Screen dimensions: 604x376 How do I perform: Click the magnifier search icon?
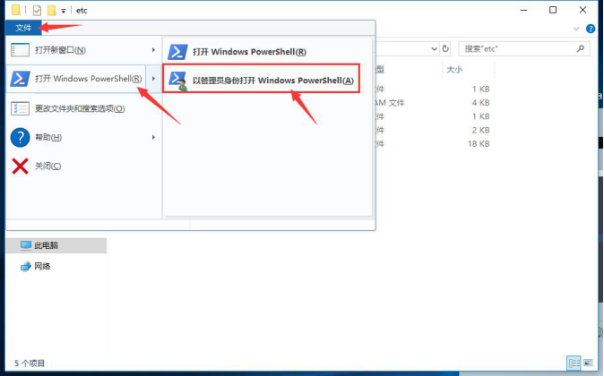581,48
